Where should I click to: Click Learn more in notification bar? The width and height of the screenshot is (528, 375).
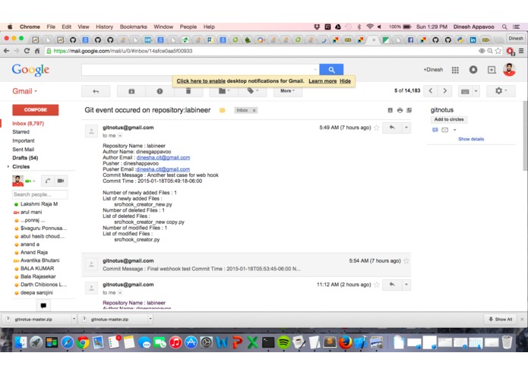[x=323, y=81]
